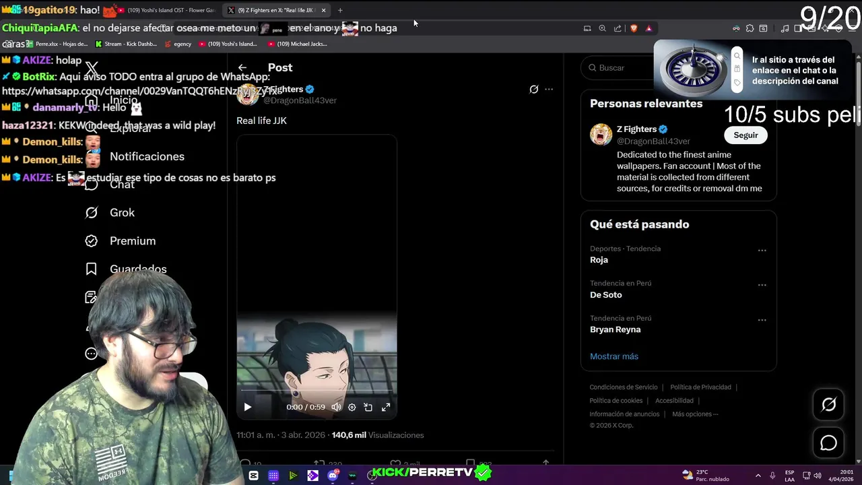
Task: Show hidden system tray icons
Action: click(x=758, y=476)
